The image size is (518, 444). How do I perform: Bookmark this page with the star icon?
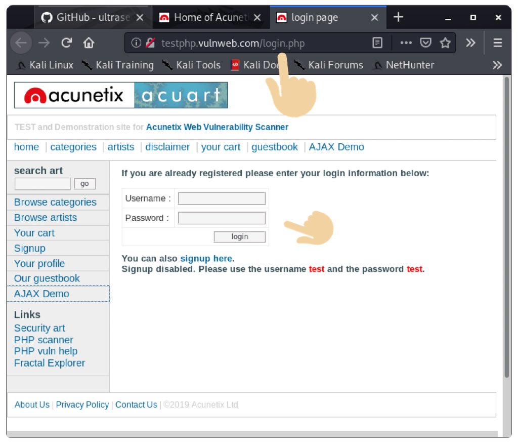click(x=445, y=43)
